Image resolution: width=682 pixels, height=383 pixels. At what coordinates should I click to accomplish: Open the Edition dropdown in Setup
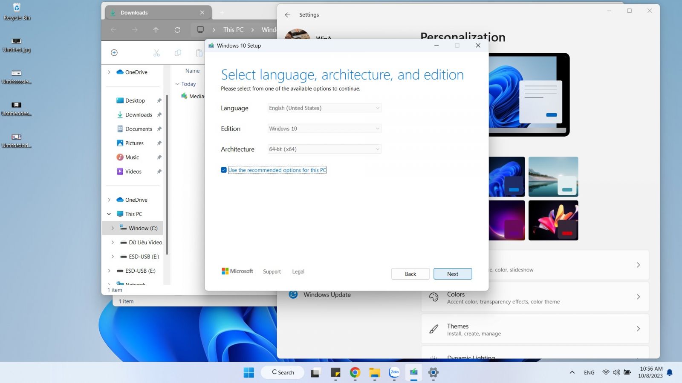[x=324, y=129]
